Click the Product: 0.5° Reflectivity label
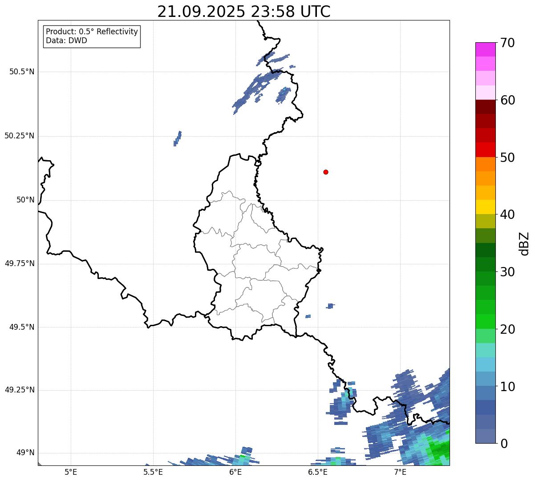 92,32
